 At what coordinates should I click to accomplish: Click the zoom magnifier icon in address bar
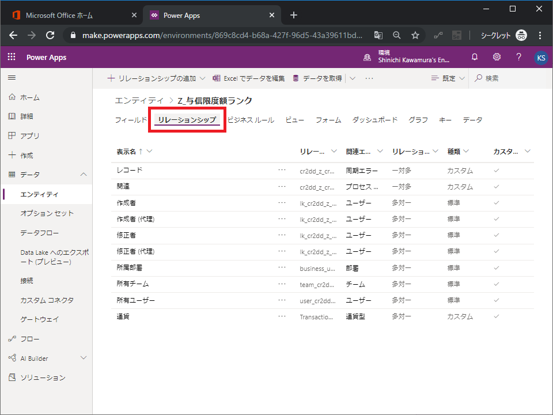(x=397, y=35)
